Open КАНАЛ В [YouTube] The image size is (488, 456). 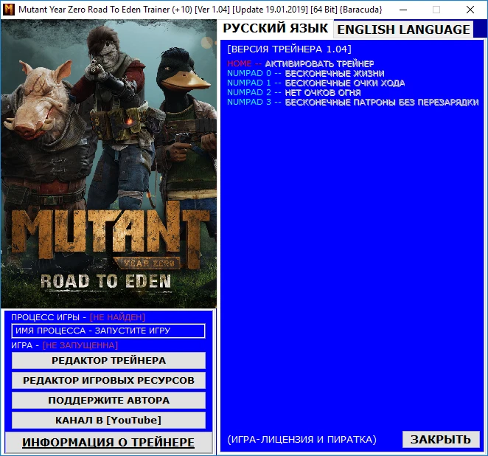point(108,421)
